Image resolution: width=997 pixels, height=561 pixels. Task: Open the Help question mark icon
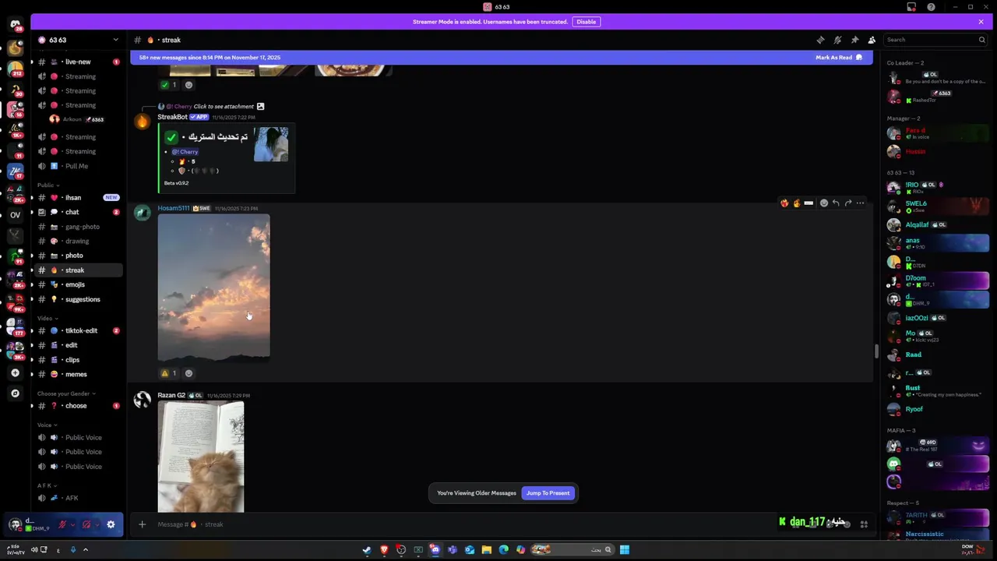931,7
